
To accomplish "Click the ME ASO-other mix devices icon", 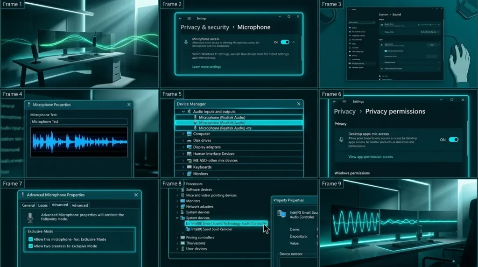I will [190, 160].
